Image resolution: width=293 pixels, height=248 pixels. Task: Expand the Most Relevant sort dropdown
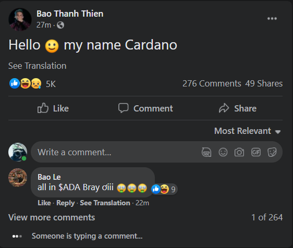[x=247, y=131]
